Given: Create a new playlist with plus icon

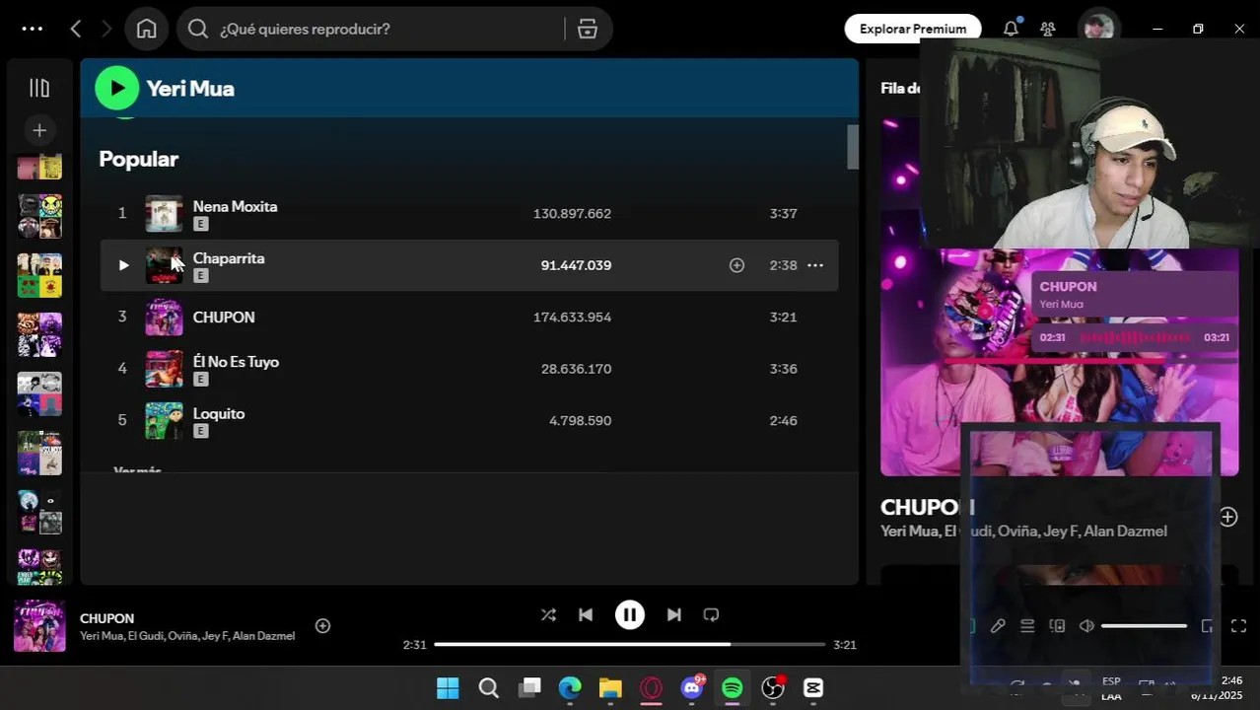Looking at the screenshot, I should pyautogui.click(x=39, y=130).
